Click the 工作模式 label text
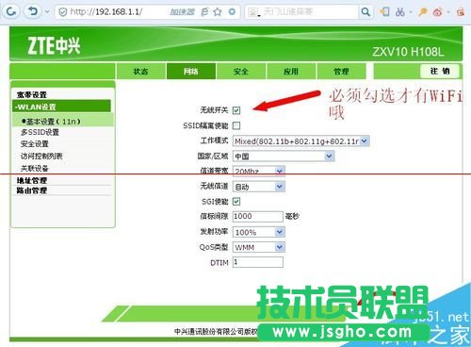The height and width of the screenshot is (347, 471). coord(214,140)
